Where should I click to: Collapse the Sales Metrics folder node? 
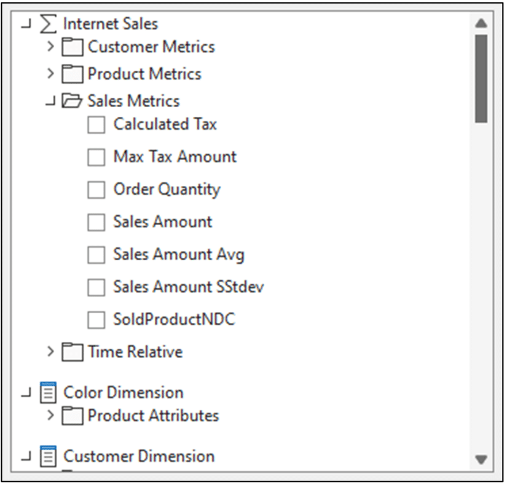point(50,101)
